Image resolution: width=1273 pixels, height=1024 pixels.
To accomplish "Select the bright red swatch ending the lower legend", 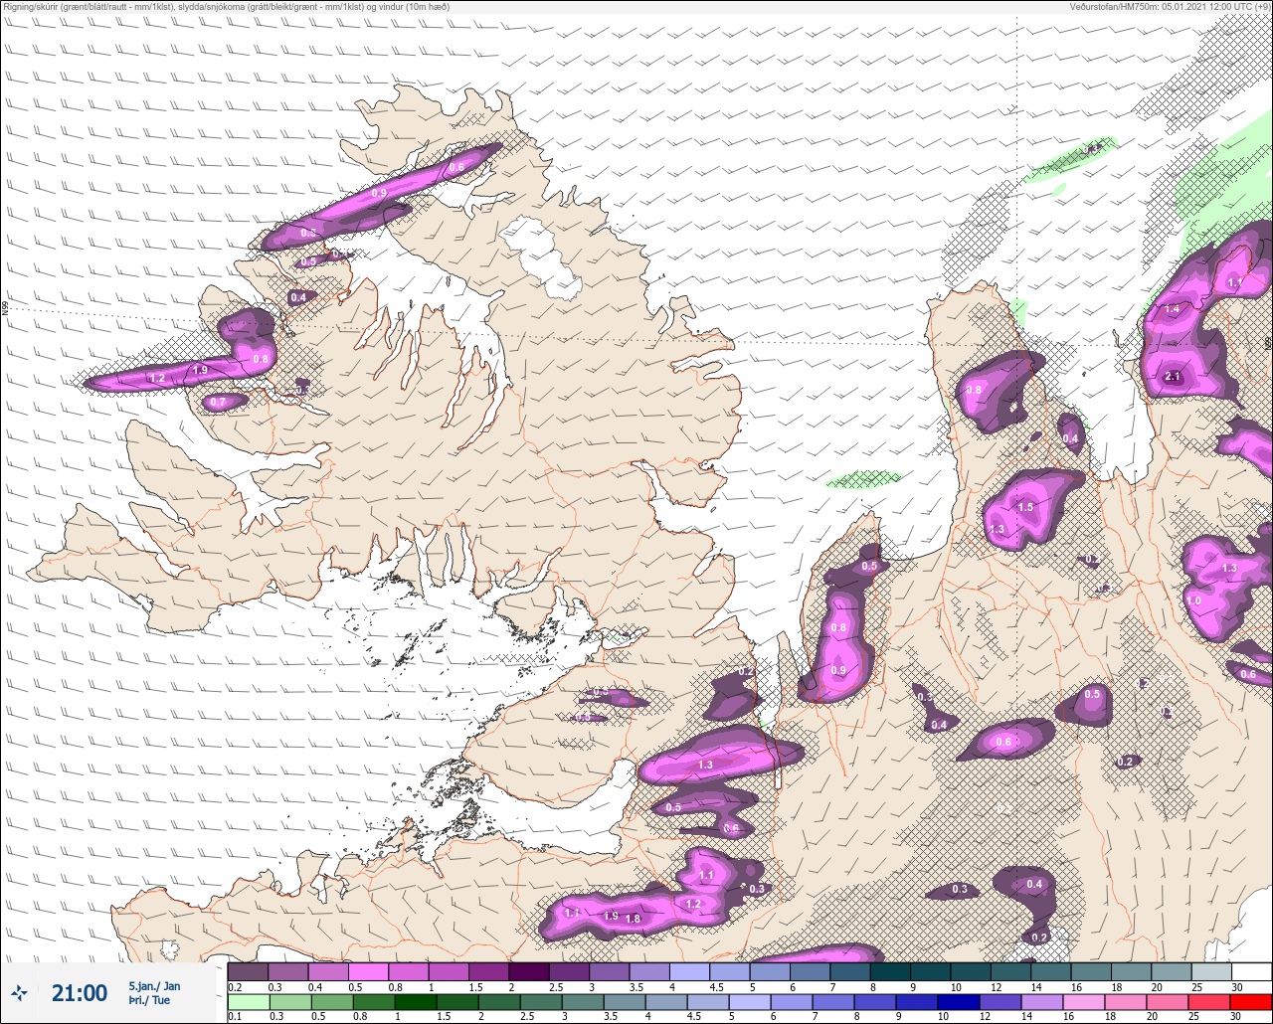I will click(1251, 1002).
